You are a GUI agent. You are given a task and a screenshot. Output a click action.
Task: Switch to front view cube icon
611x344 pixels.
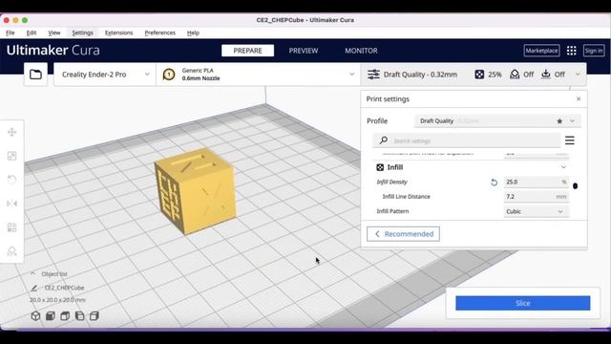pyautogui.click(x=51, y=316)
